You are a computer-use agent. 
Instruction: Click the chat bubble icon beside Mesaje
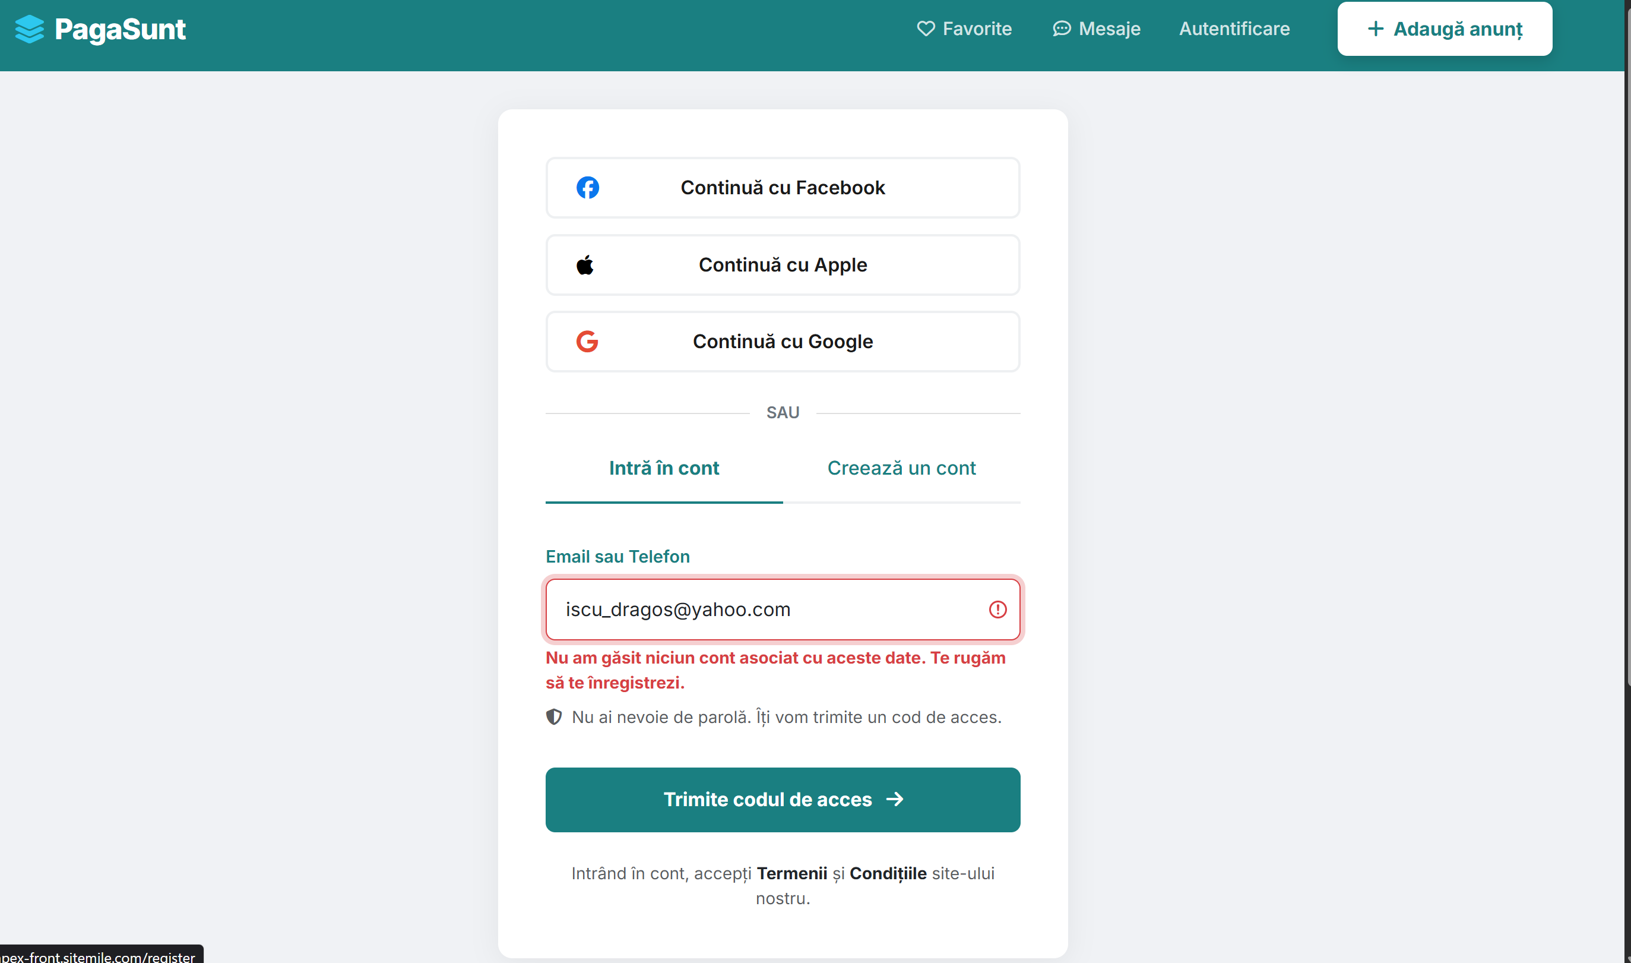click(1061, 29)
